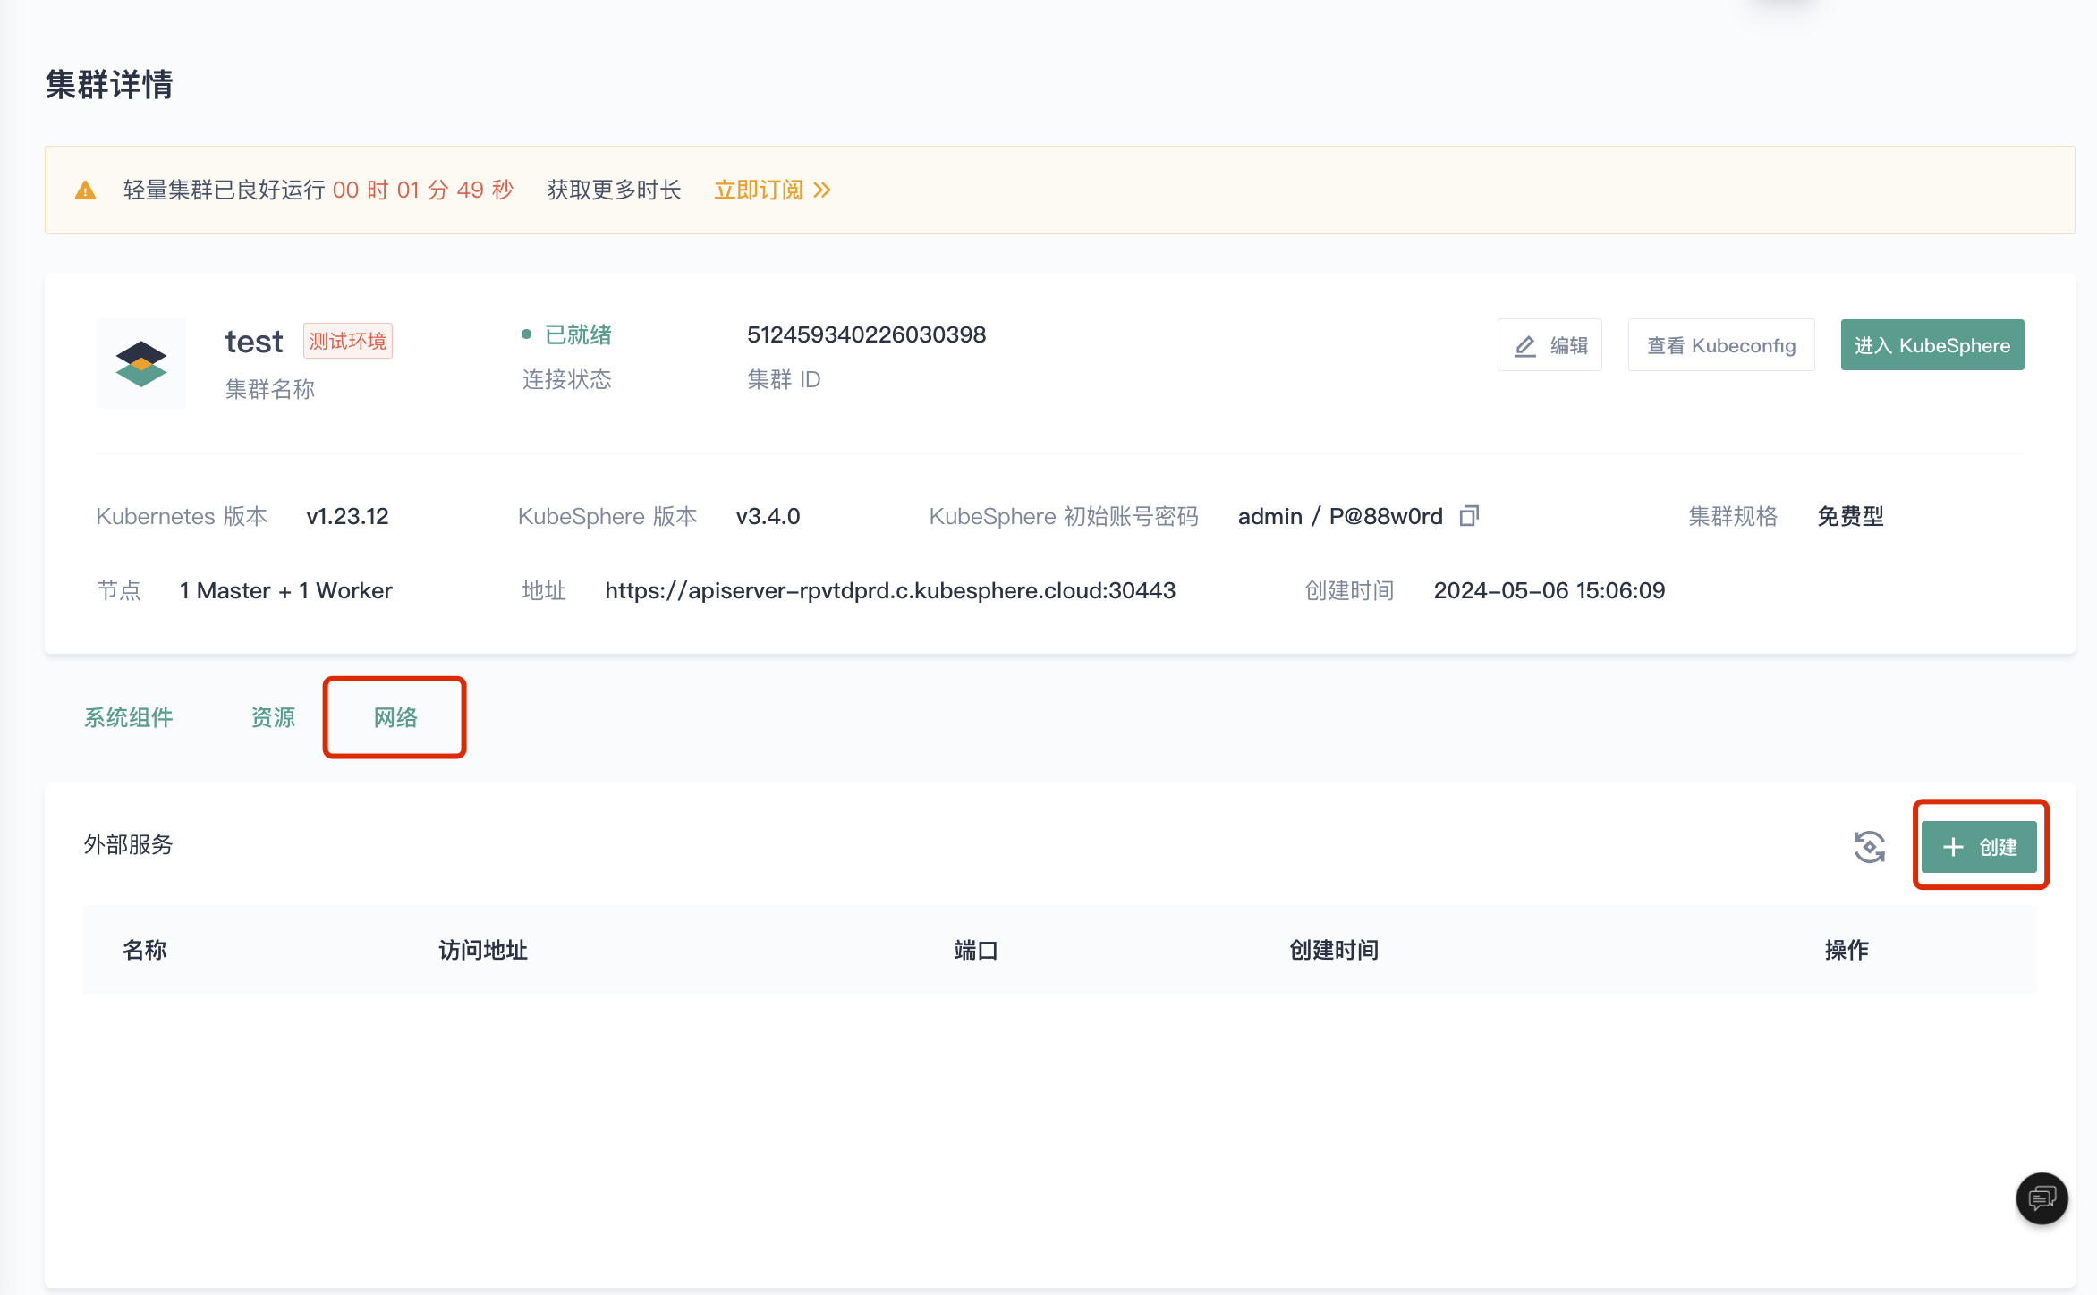Click the test environment tag
The image size is (2097, 1295).
[348, 341]
